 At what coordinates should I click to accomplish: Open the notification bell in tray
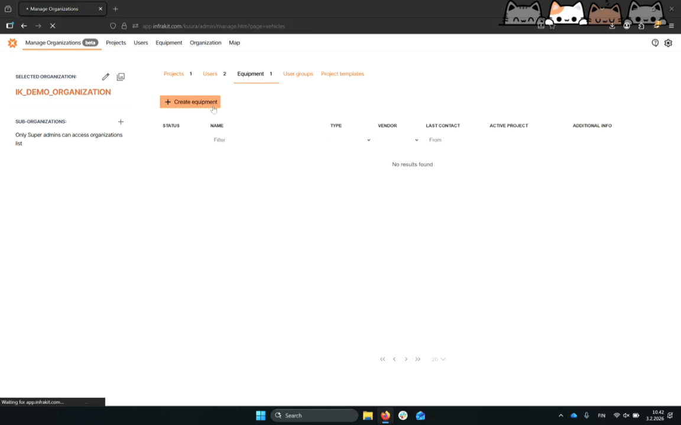[x=670, y=416]
